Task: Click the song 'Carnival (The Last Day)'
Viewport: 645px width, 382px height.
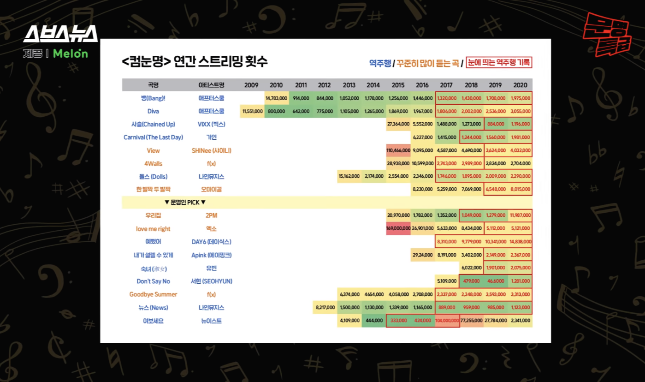Action: click(x=154, y=137)
